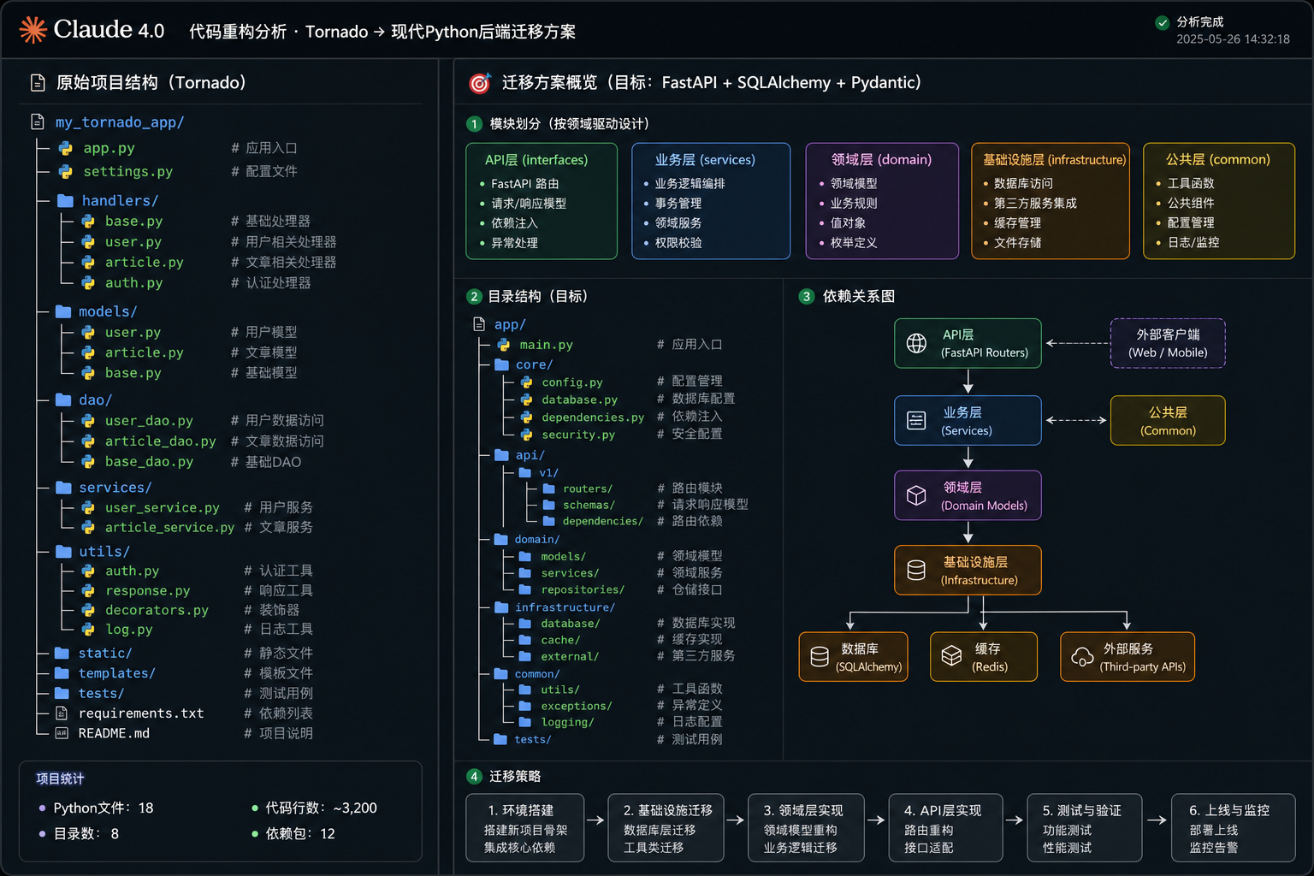Click the database icon in 数据库 SQLAlchemy node
Image resolution: width=1314 pixels, height=876 pixels.
click(820, 657)
